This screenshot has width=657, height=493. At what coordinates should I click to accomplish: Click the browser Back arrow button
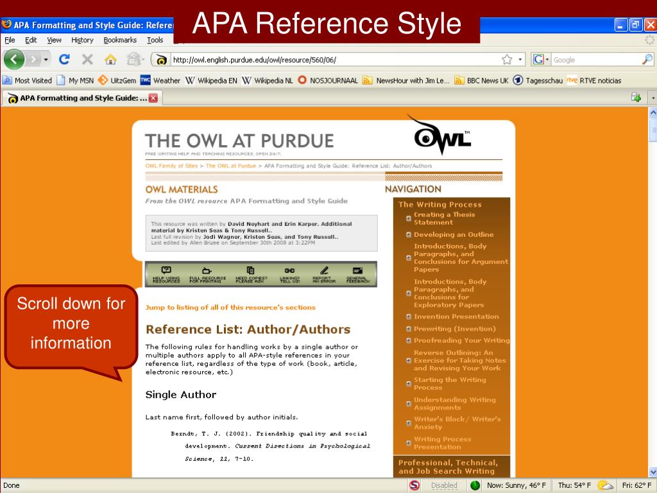(x=14, y=60)
